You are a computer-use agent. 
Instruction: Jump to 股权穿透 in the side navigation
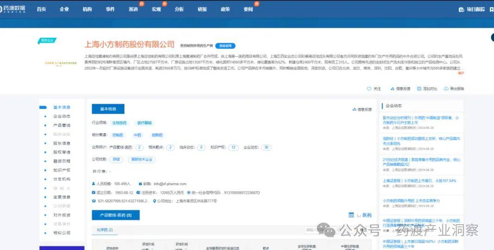point(62,152)
